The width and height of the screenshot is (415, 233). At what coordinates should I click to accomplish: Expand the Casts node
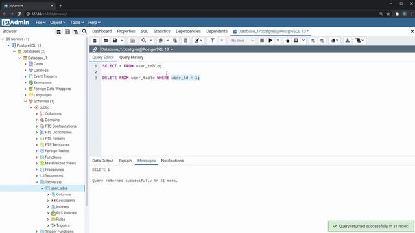(25, 64)
